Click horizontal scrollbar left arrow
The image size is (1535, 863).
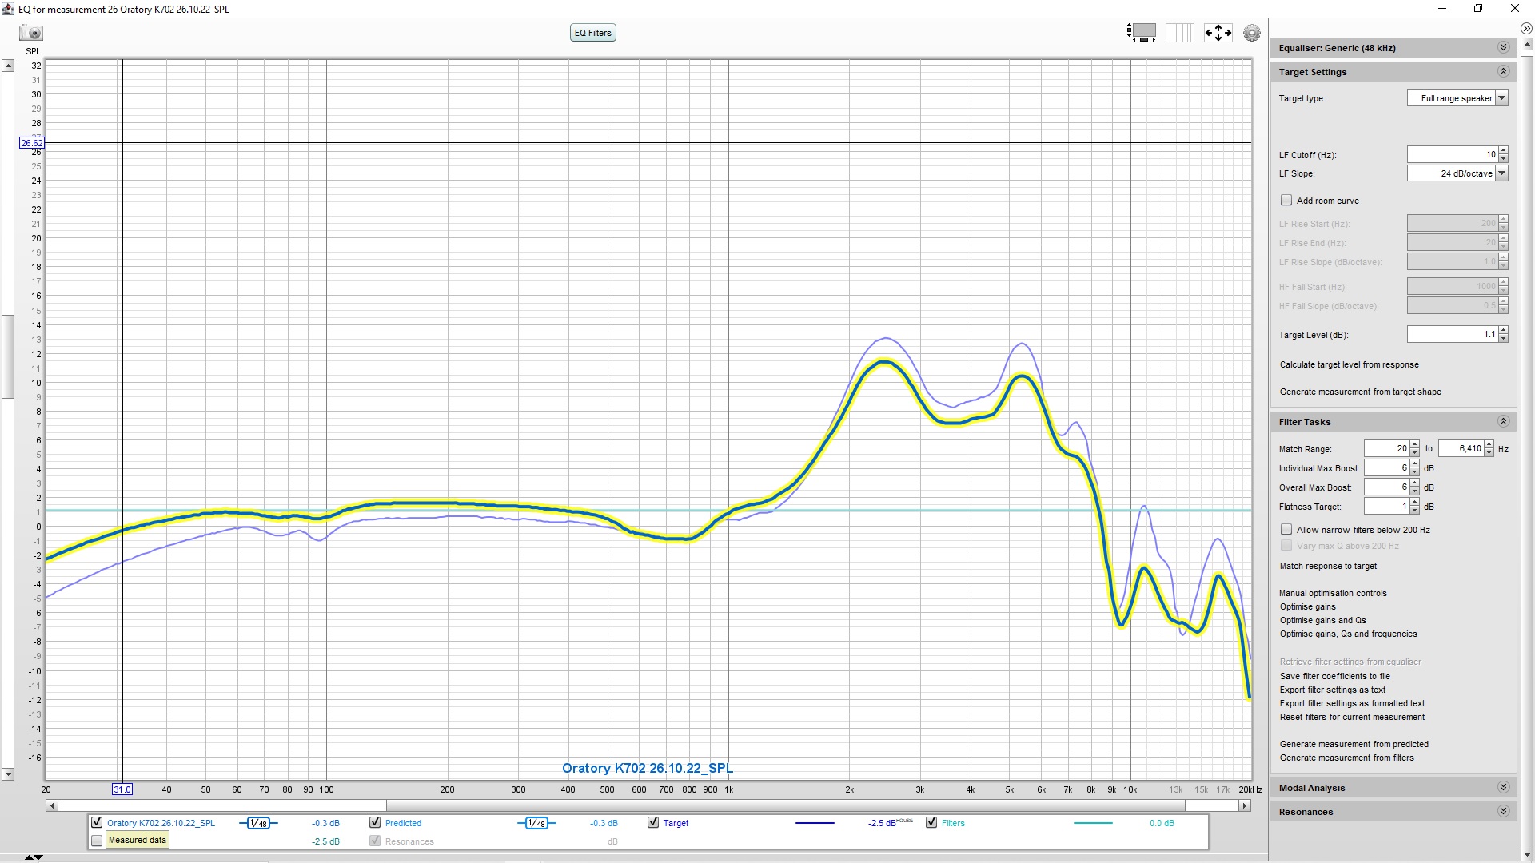click(52, 805)
